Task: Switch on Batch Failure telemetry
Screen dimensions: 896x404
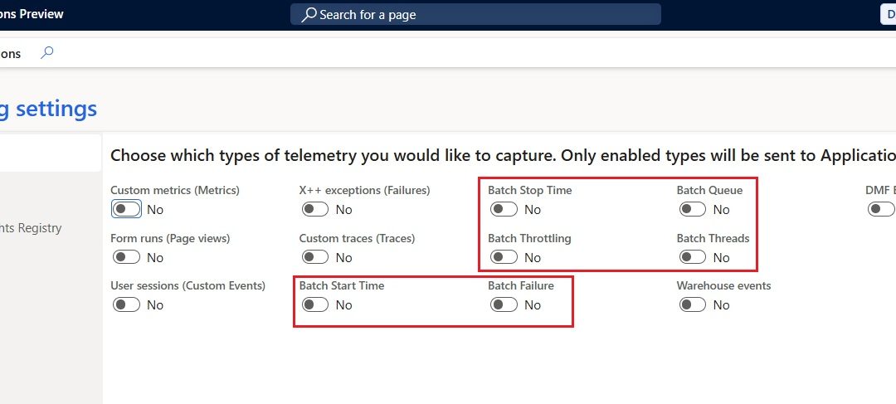Action: click(x=504, y=304)
